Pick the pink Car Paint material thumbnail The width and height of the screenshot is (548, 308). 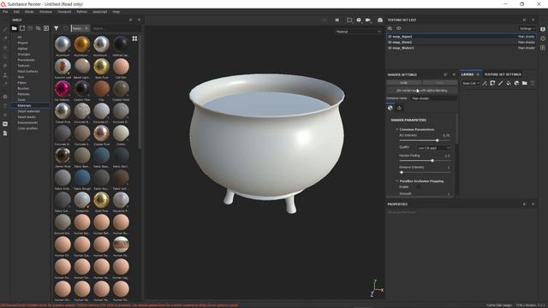coord(63,89)
